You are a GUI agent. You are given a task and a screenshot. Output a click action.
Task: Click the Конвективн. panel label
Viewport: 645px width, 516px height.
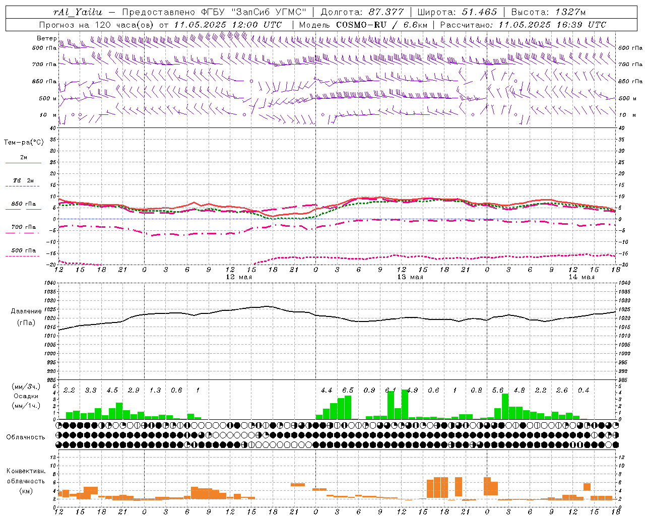pos(26,471)
